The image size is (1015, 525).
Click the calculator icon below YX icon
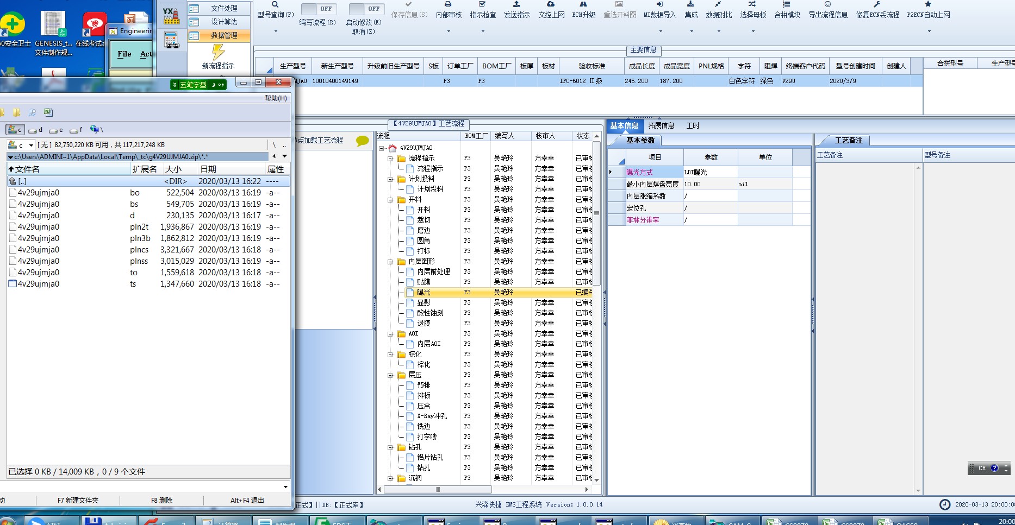point(172,40)
